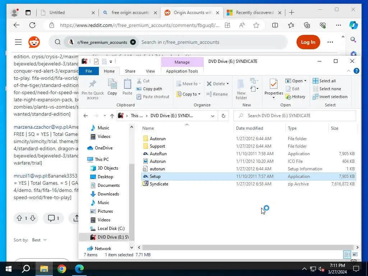
Task: Click the refresh button in Explorer
Action: point(224,116)
